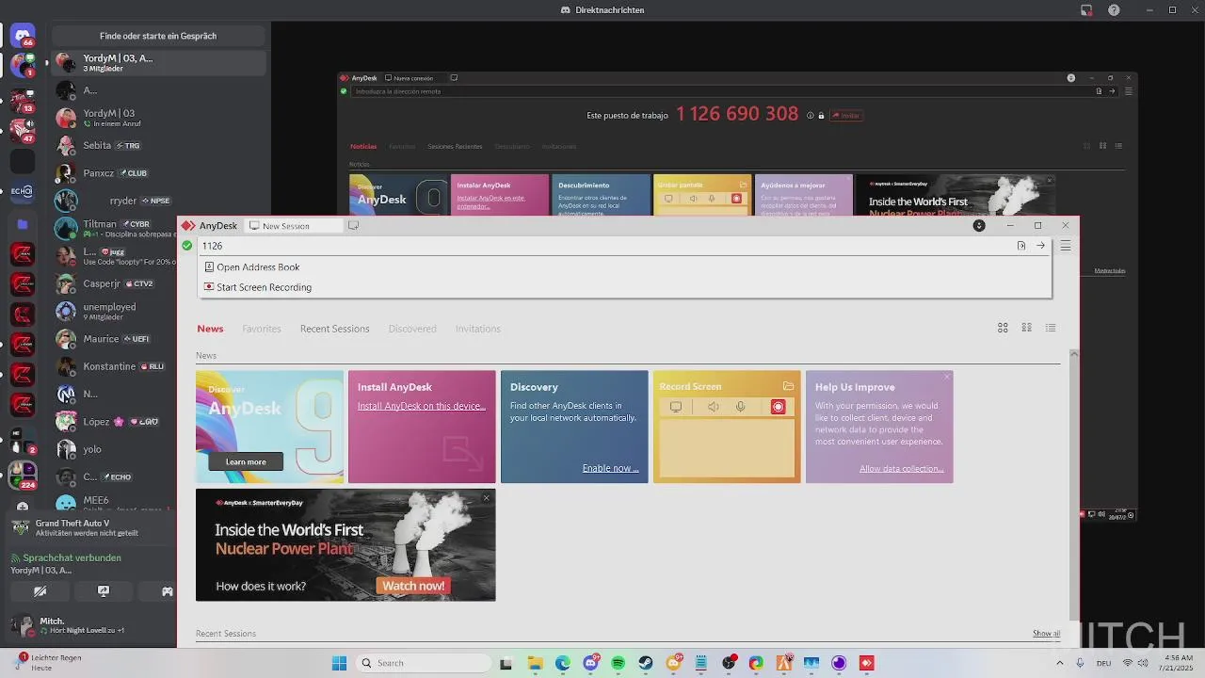Click Install AnyDesk on this device link
1205x678 pixels.
click(422, 406)
